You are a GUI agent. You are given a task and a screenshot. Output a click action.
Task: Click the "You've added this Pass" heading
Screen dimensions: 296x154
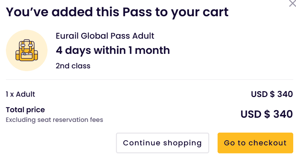click(117, 12)
